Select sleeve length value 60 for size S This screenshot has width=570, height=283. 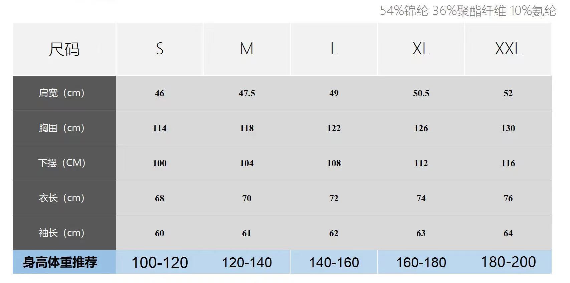tap(160, 233)
